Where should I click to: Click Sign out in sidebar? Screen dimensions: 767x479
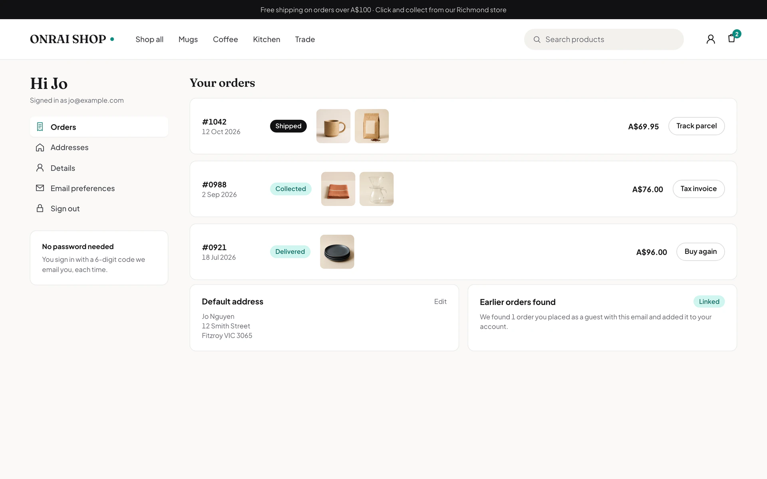(99, 209)
